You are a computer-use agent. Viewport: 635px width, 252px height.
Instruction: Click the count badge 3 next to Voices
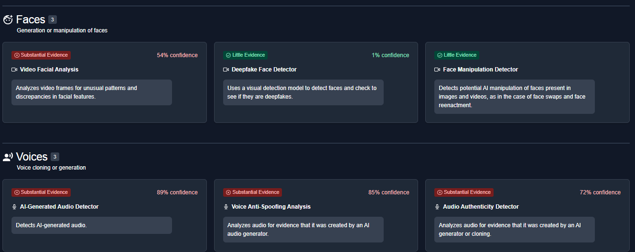pos(55,157)
